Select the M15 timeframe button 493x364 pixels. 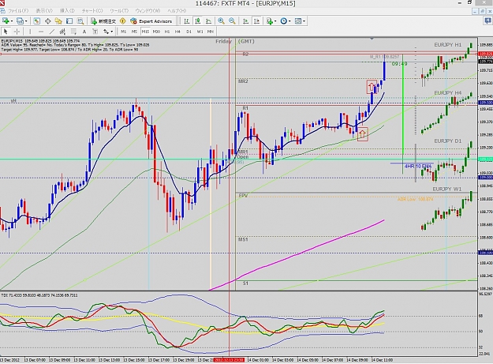coord(145,32)
